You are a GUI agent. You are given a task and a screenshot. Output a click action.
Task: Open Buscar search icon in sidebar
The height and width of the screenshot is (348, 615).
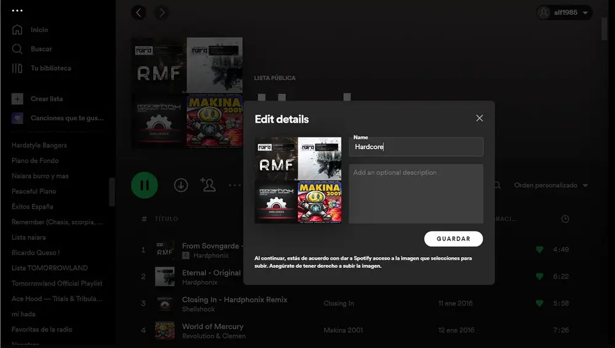17,49
